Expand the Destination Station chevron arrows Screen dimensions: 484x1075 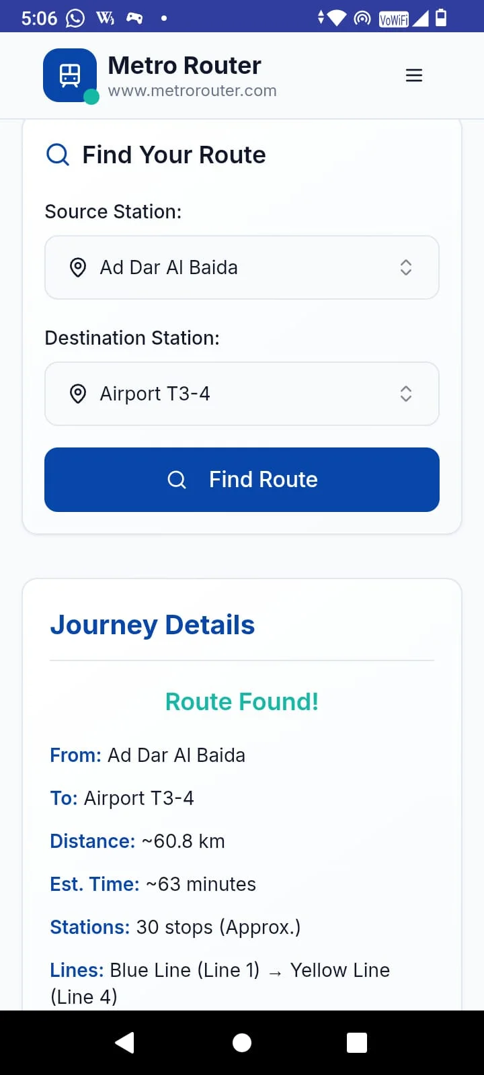tap(405, 394)
